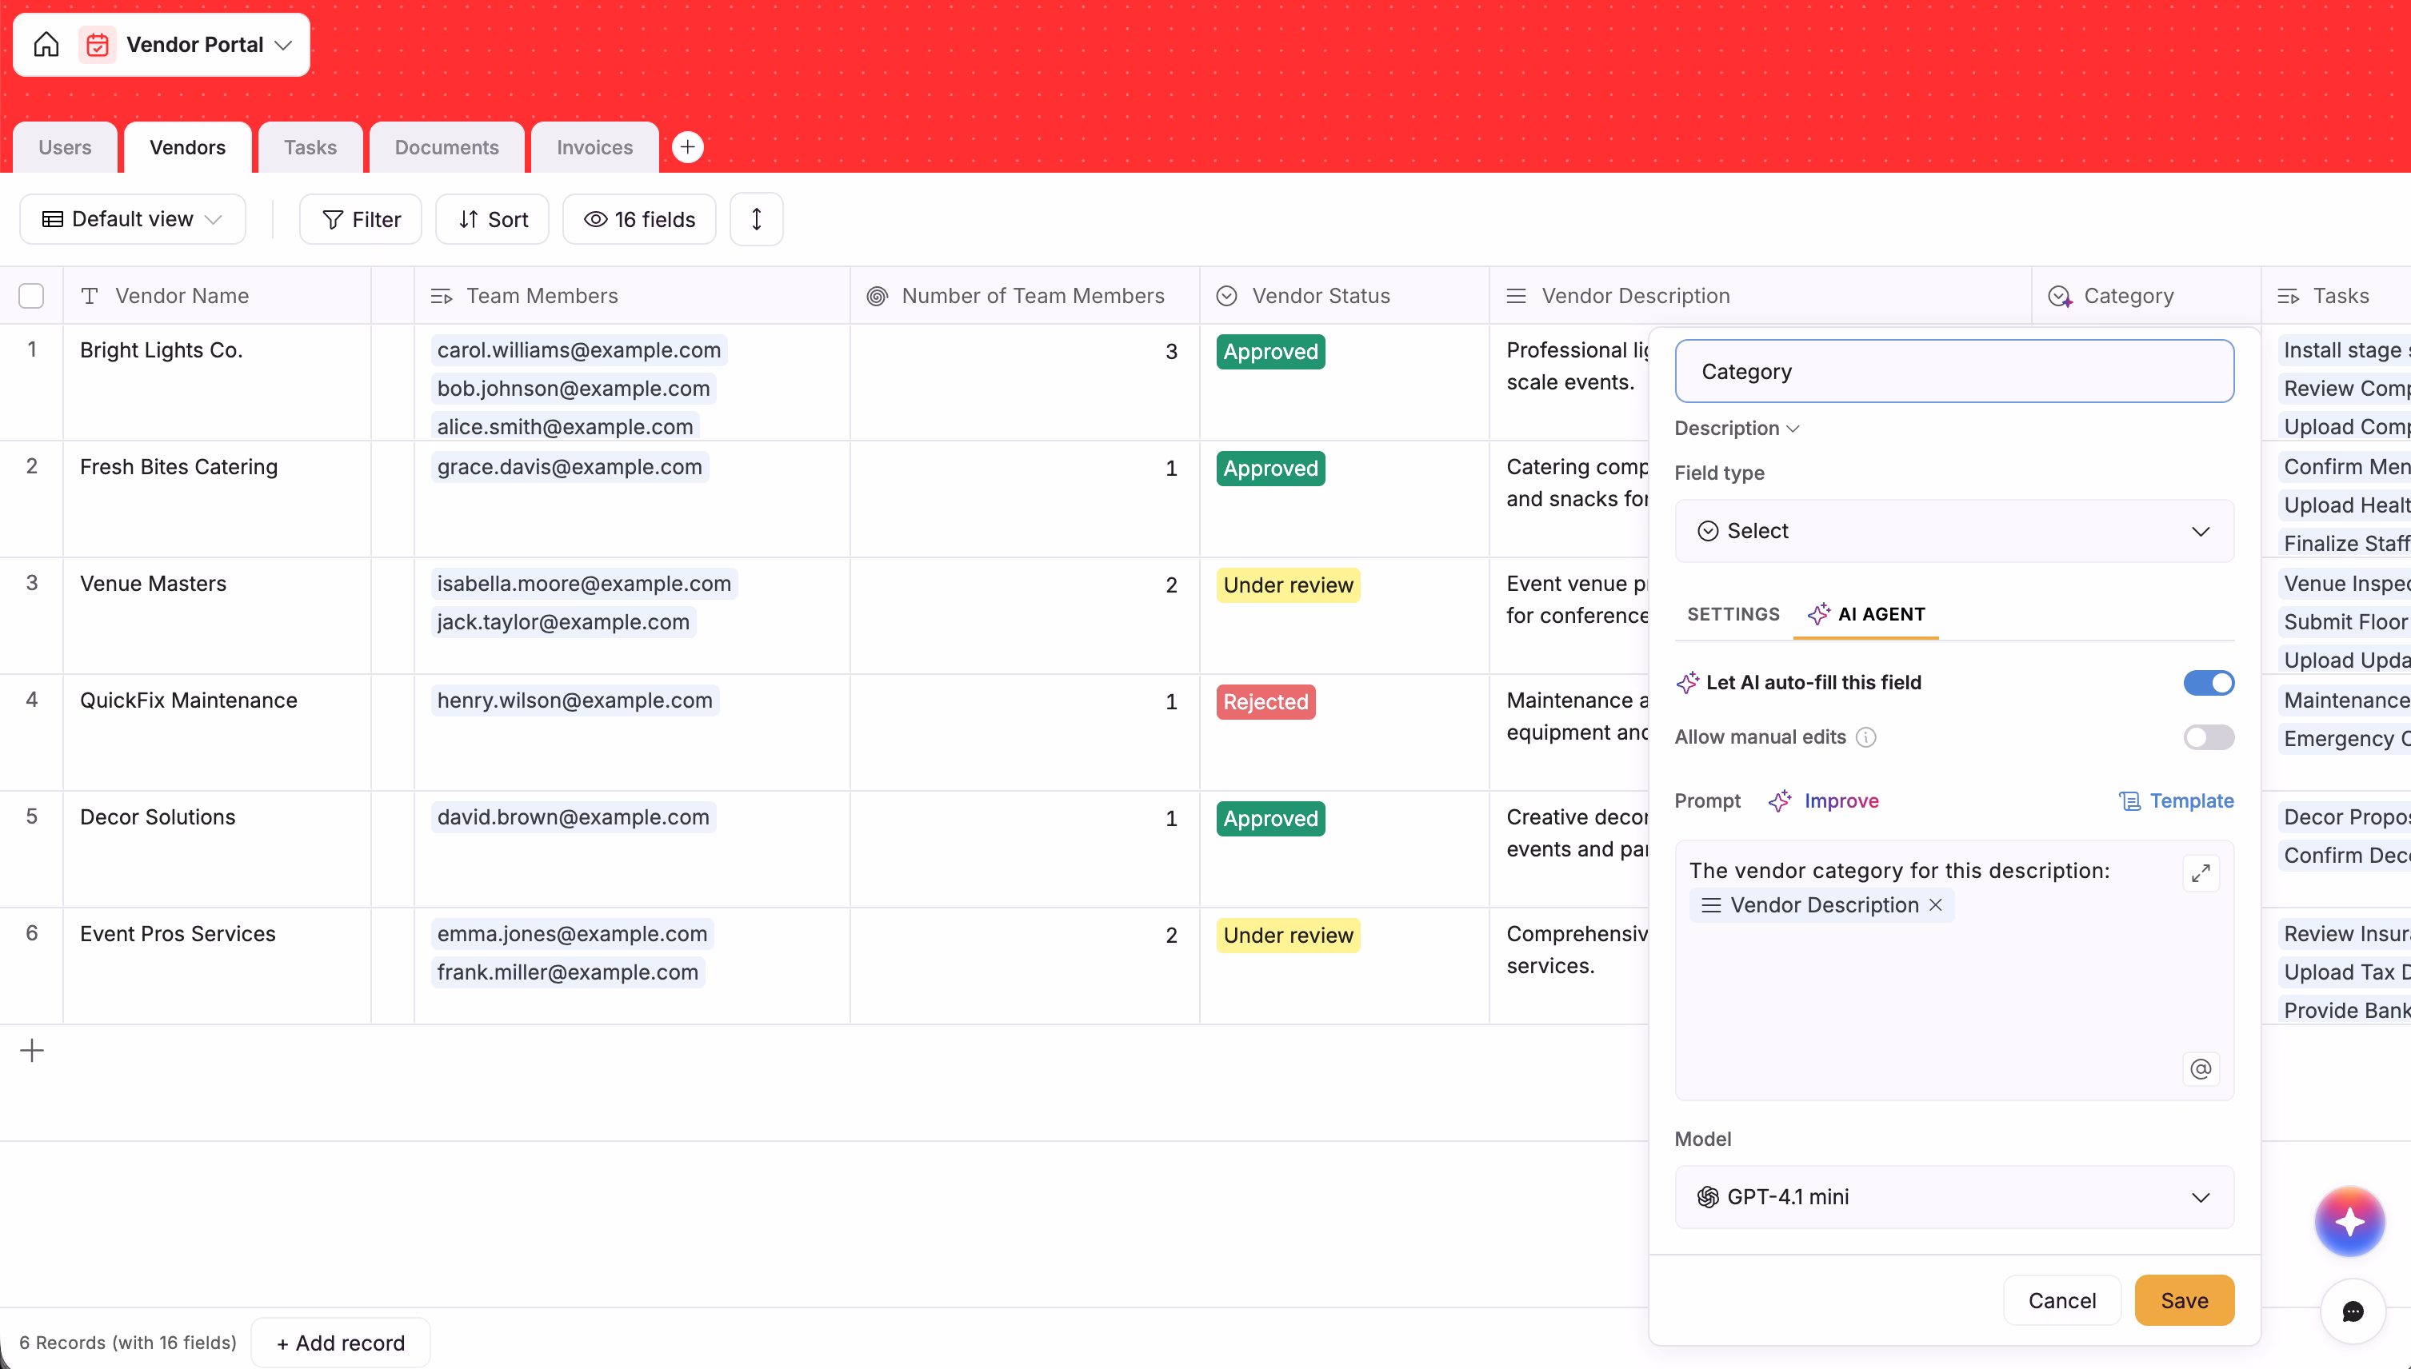Expand the prompt editor with arrows icon

[2201, 873]
